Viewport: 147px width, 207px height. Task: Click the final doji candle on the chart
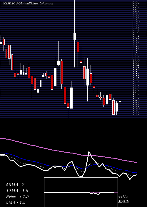(x=120, y=101)
